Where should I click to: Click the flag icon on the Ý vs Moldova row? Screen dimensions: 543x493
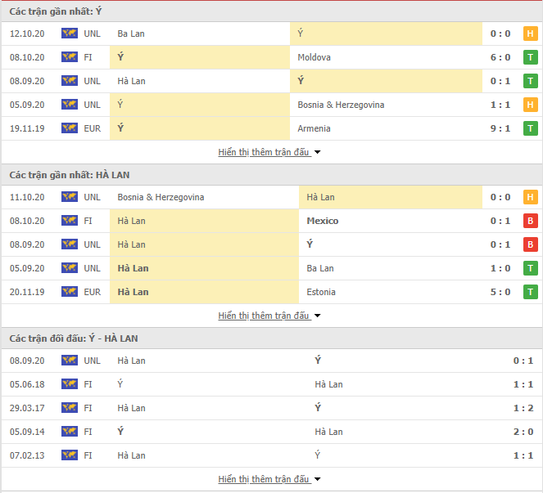click(70, 57)
